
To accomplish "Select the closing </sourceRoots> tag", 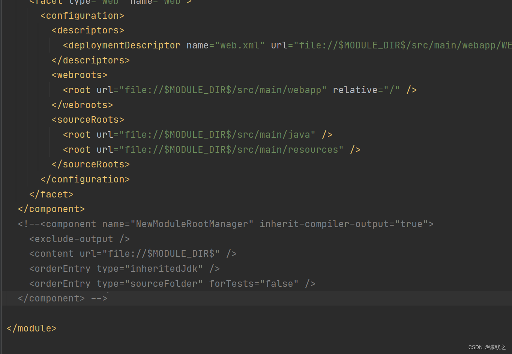I will tap(90, 164).
